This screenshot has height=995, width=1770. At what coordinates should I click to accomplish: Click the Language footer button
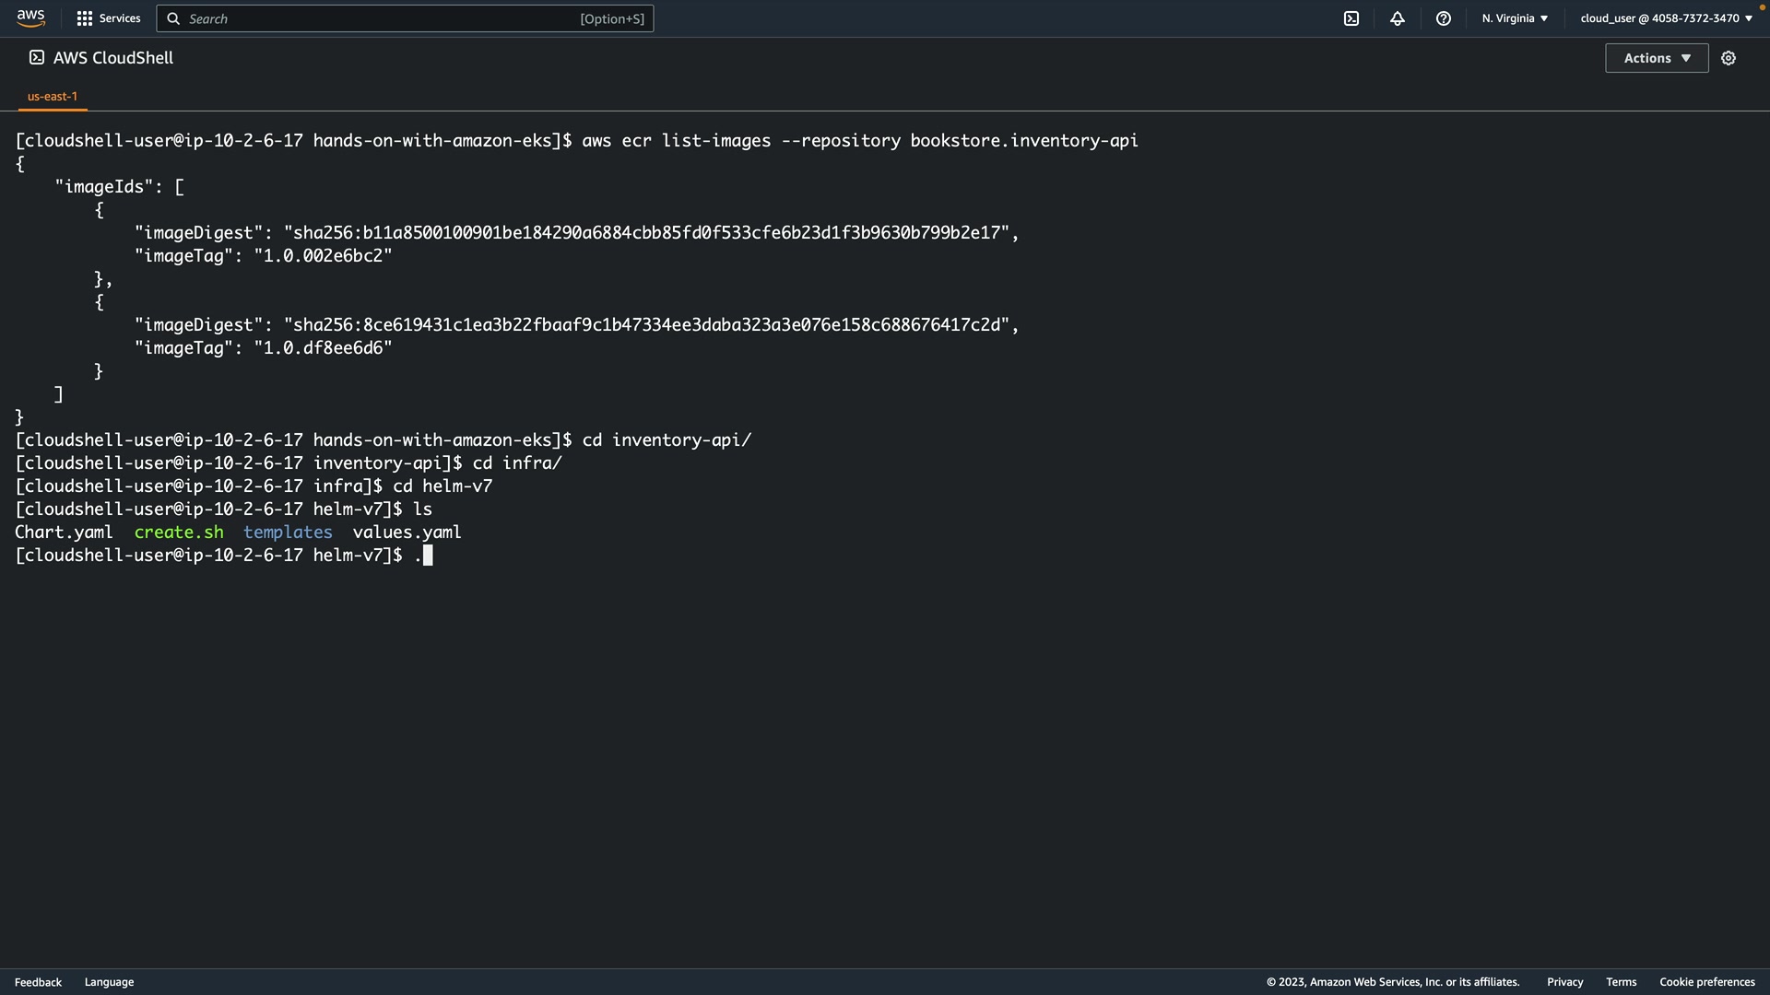coord(109,982)
